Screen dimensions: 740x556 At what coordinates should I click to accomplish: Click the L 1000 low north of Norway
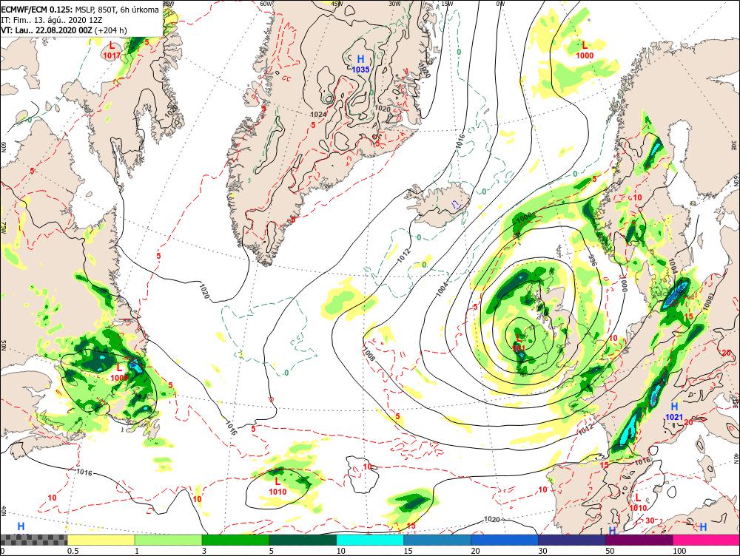point(585,50)
